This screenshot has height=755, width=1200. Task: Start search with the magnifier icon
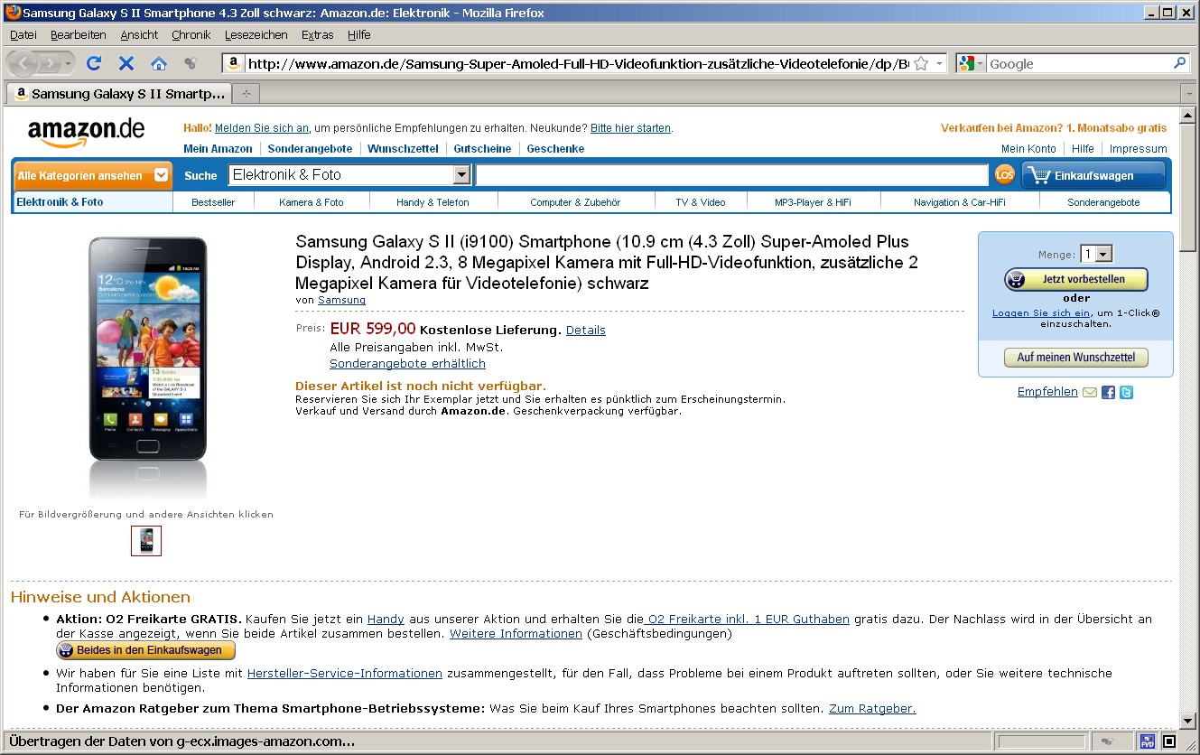pos(1179,63)
